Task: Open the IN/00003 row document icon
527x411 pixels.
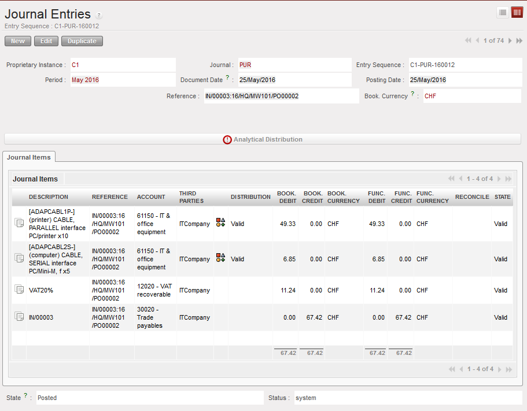Action: tap(19, 317)
